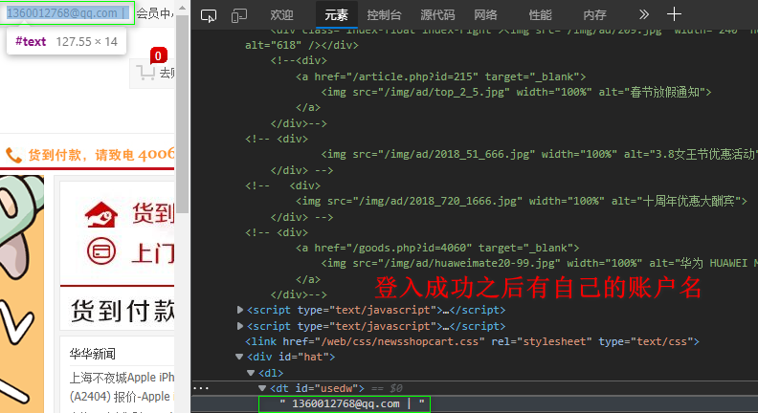Click the cartoon banner image on left

[x=22, y=294]
